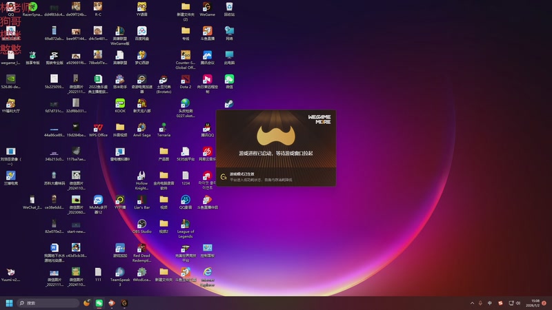Open the NVIDIA 526.86 driver installer
The height and width of the screenshot is (310, 552).
[10, 81]
